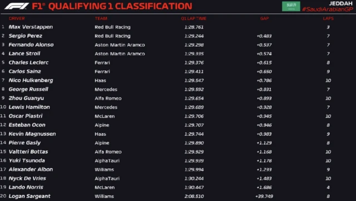356x201 pixels.
Task: Select the Q1 LAP TIME column header
Action: [194, 18]
